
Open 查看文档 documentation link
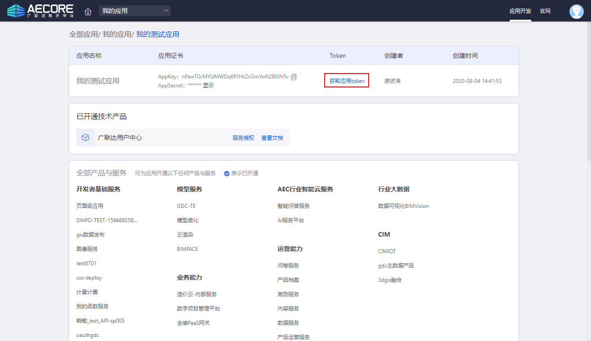click(272, 138)
